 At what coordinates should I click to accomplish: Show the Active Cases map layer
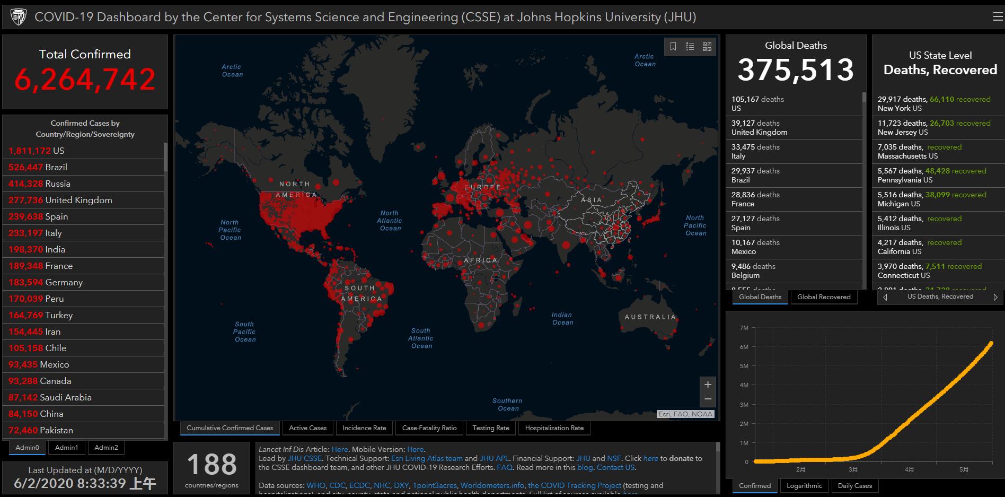307,428
